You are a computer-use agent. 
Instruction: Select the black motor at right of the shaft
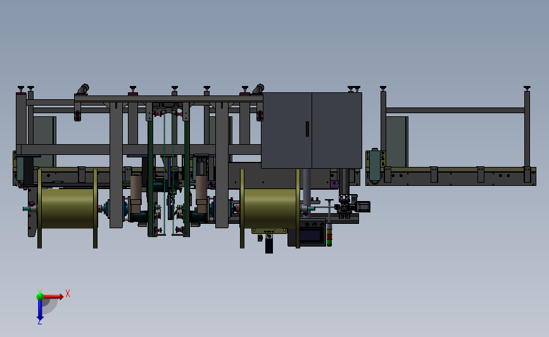[x=363, y=207]
